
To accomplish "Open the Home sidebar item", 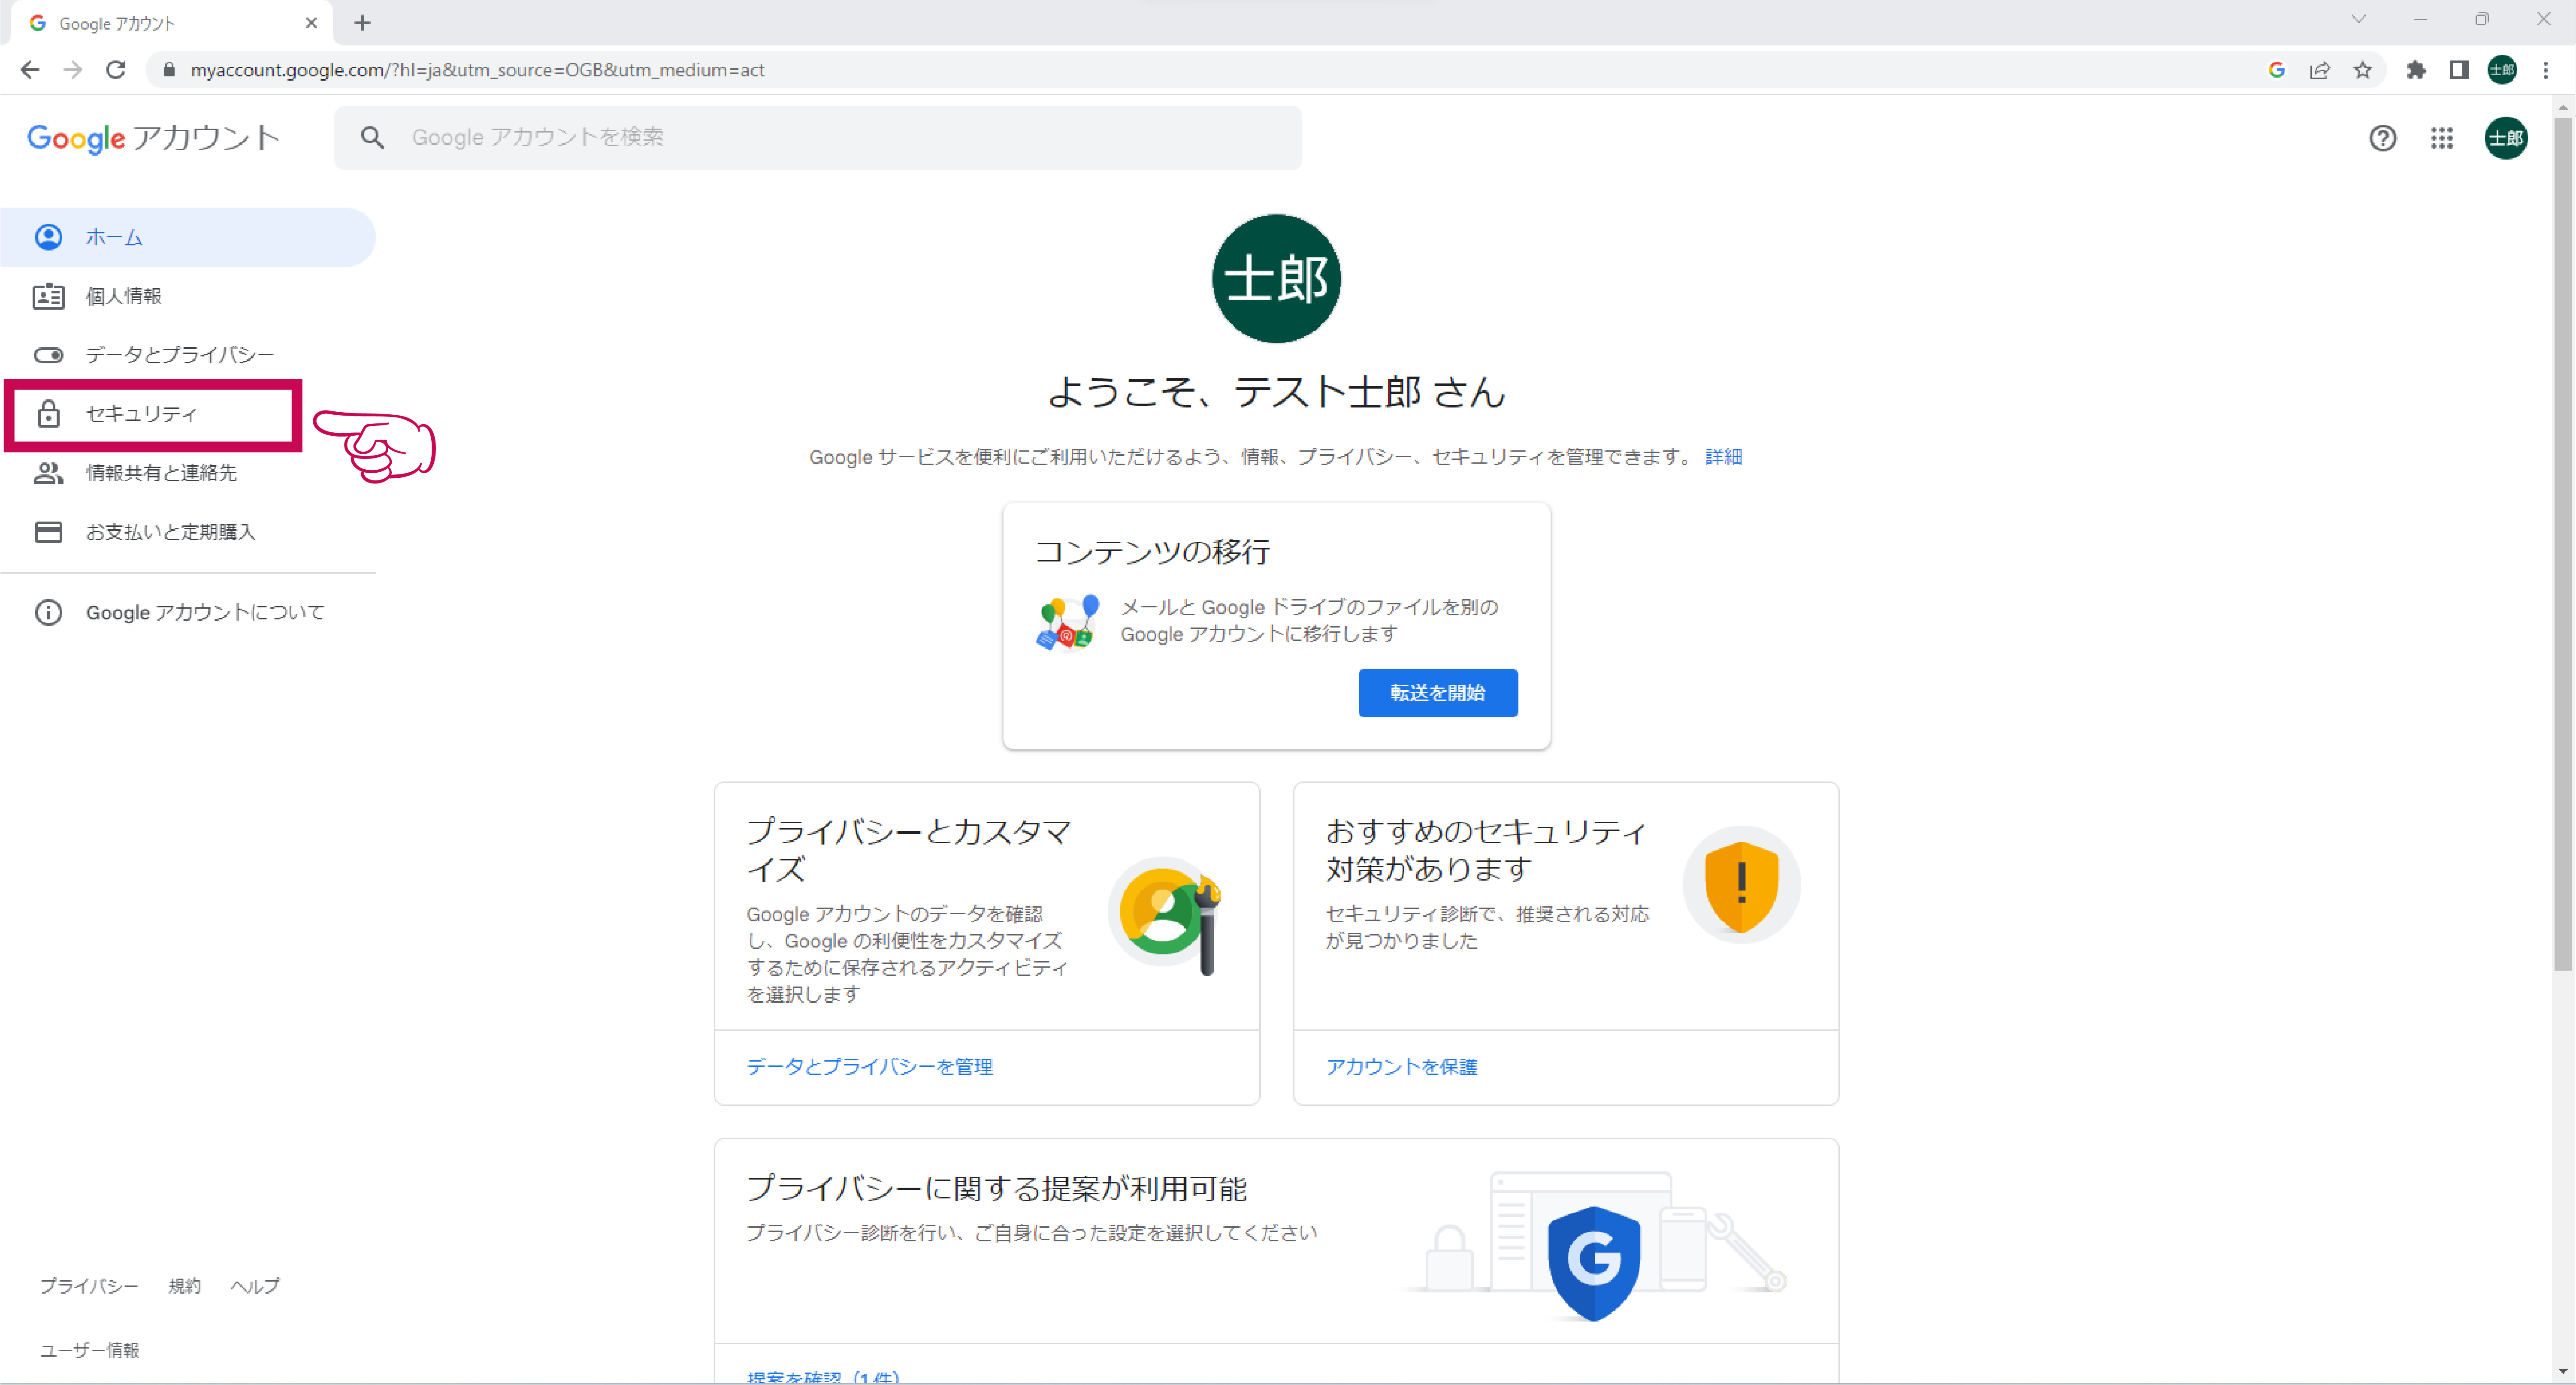I will point(188,237).
